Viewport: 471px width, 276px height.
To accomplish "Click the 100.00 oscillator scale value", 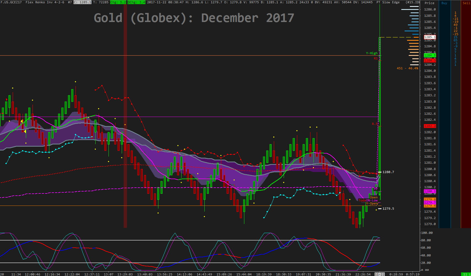I will pyautogui.click(x=427, y=233).
